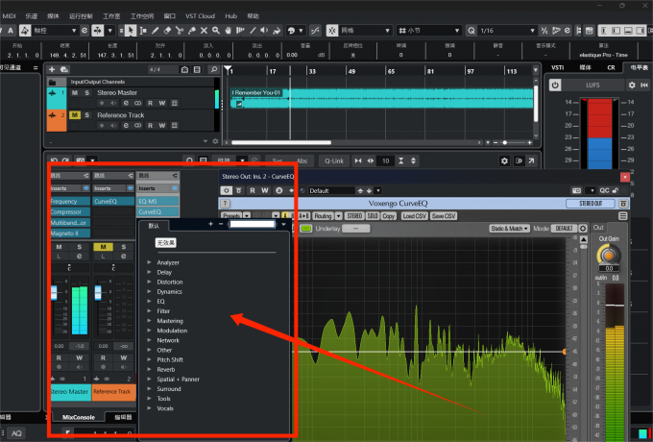Unmute the Reference Track
The height and width of the screenshot is (442, 653).
75,115
